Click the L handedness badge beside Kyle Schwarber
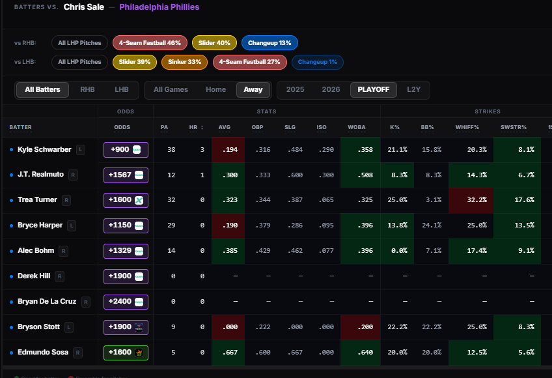Image resolution: width=552 pixels, height=378 pixels. [x=81, y=150]
